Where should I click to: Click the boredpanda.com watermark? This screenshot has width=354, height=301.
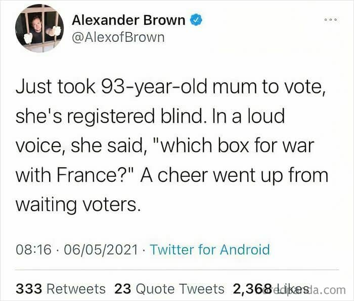click(x=305, y=290)
